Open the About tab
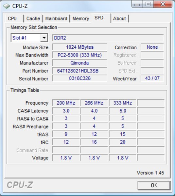 click(x=120, y=19)
